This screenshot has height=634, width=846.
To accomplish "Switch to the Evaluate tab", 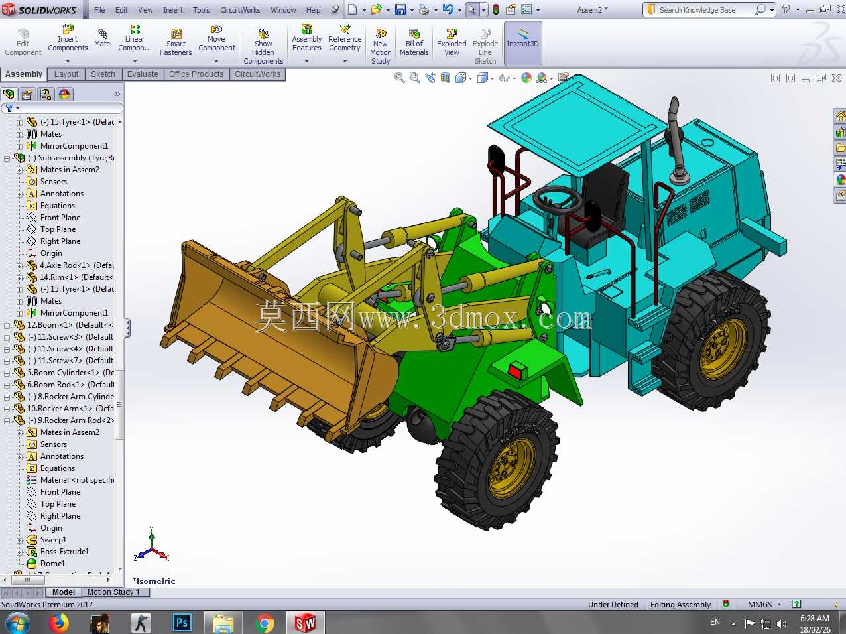I will coord(143,74).
